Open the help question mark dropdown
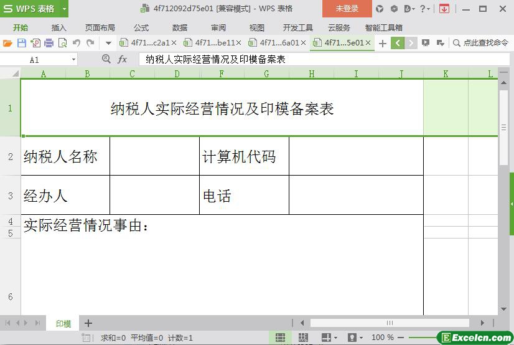The image size is (514, 345). coord(425,9)
